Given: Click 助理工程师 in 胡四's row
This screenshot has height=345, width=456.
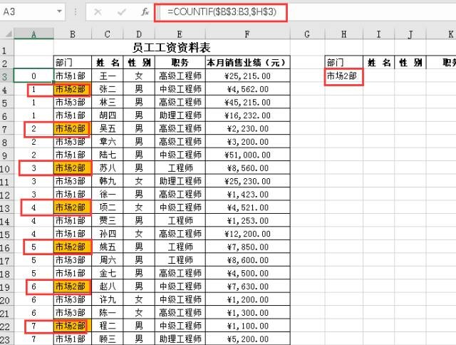Looking at the screenshot, I should coord(180,115).
